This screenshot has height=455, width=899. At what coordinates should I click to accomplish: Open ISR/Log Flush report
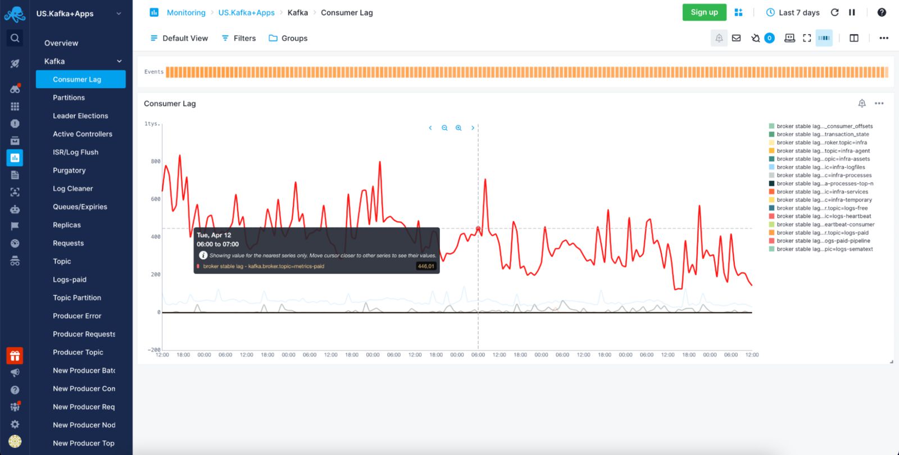76,152
